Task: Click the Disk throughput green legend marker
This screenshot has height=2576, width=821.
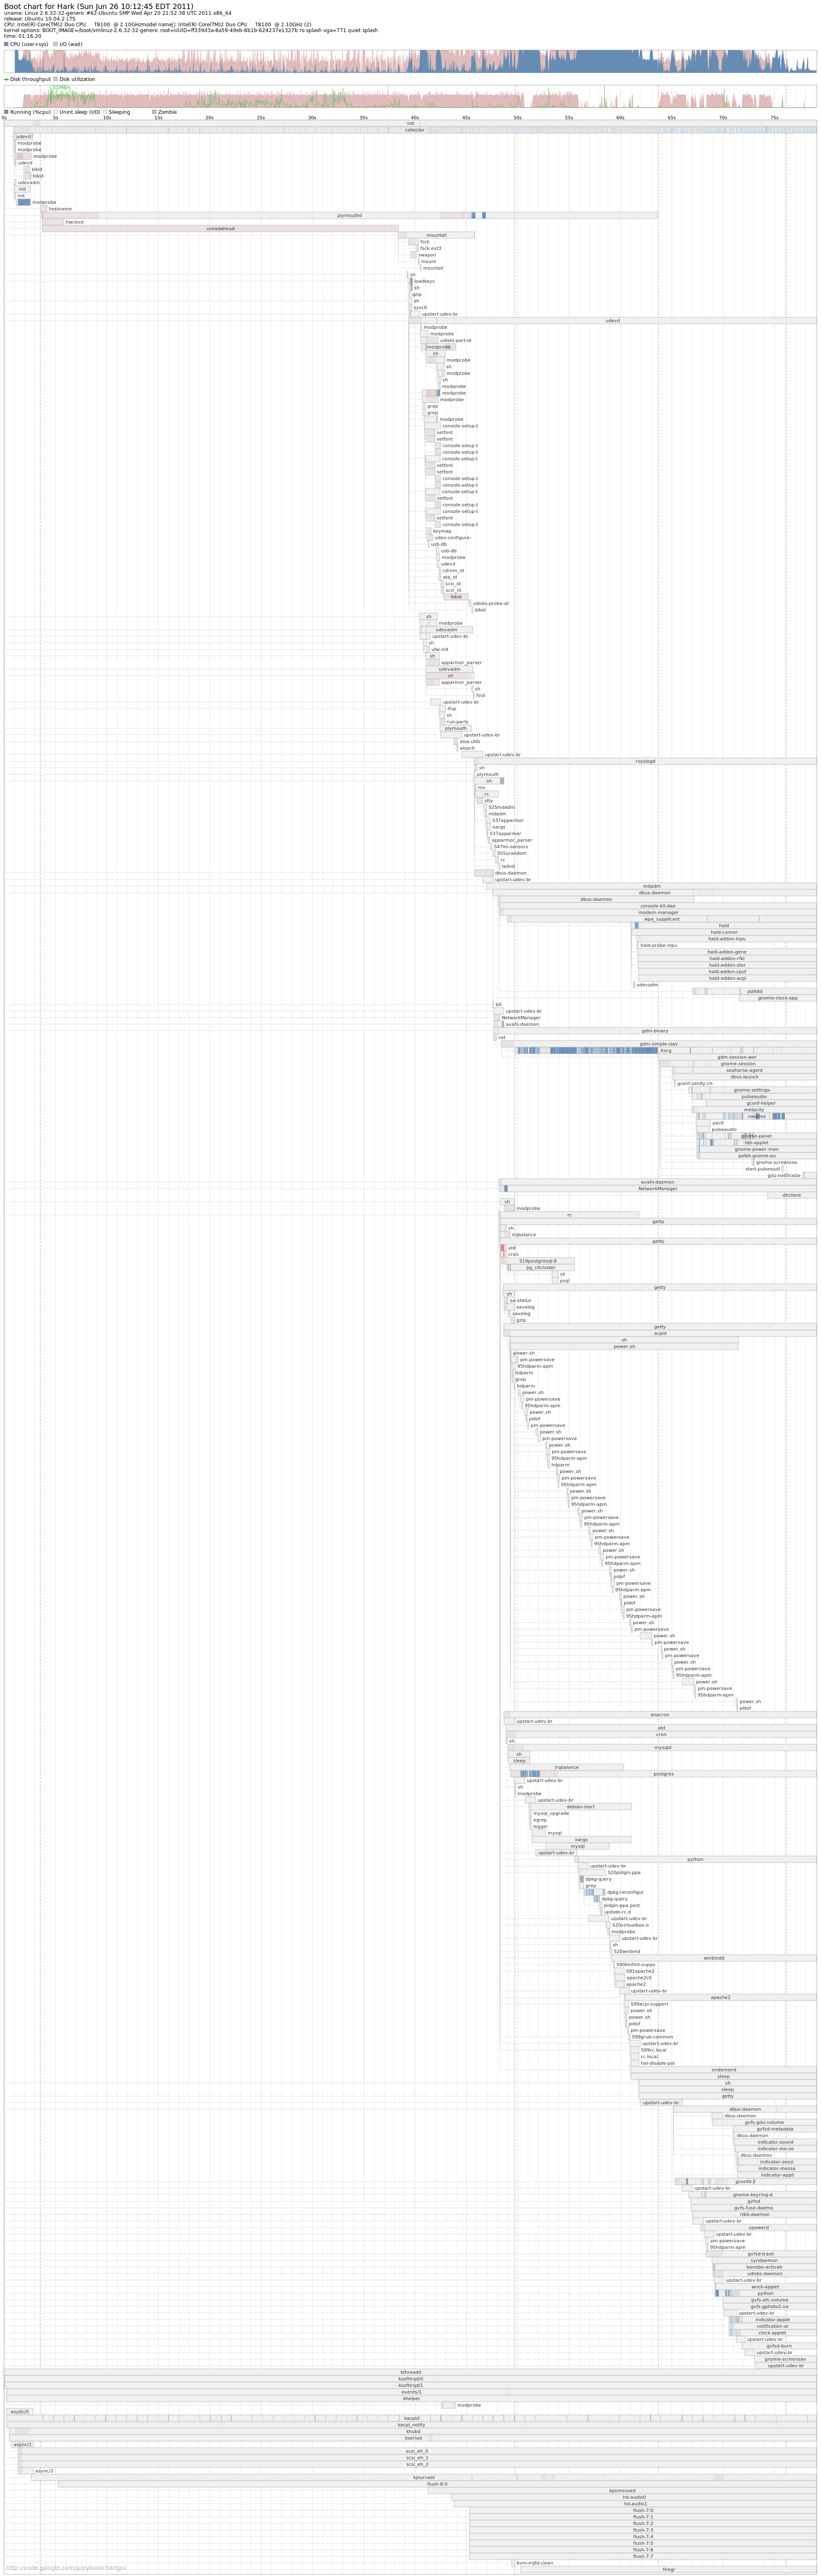Action: 6,79
